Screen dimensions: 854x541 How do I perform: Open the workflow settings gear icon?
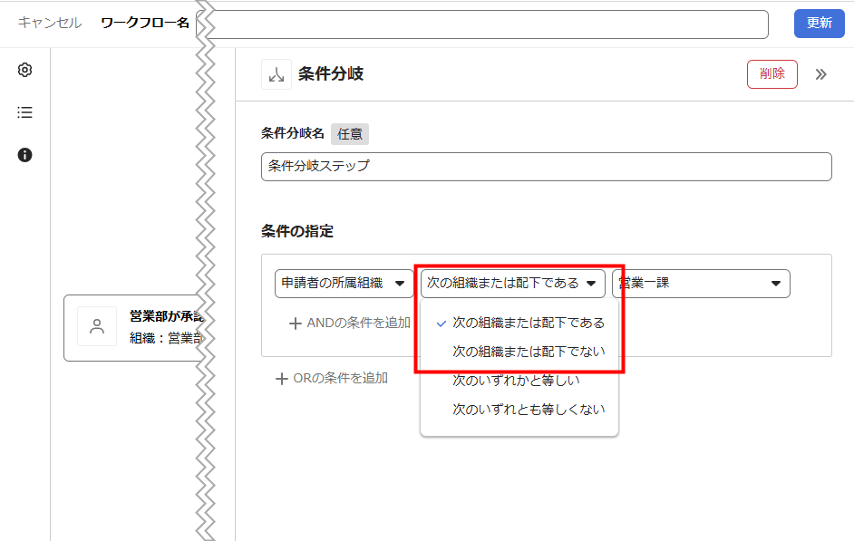tap(25, 71)
